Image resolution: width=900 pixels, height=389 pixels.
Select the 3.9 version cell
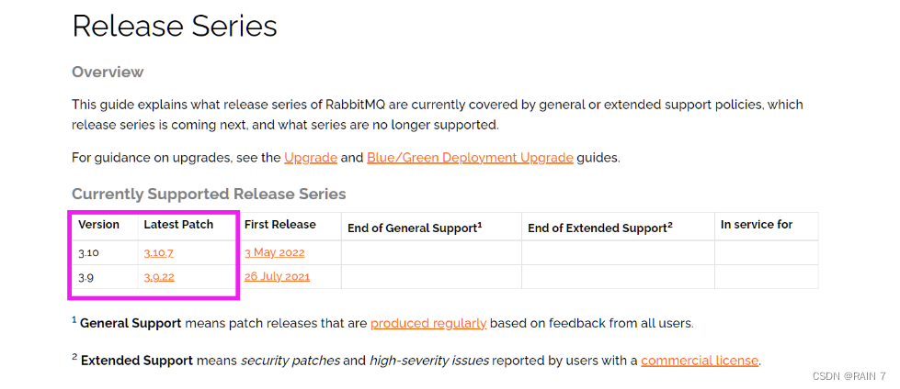pos(85,276)
